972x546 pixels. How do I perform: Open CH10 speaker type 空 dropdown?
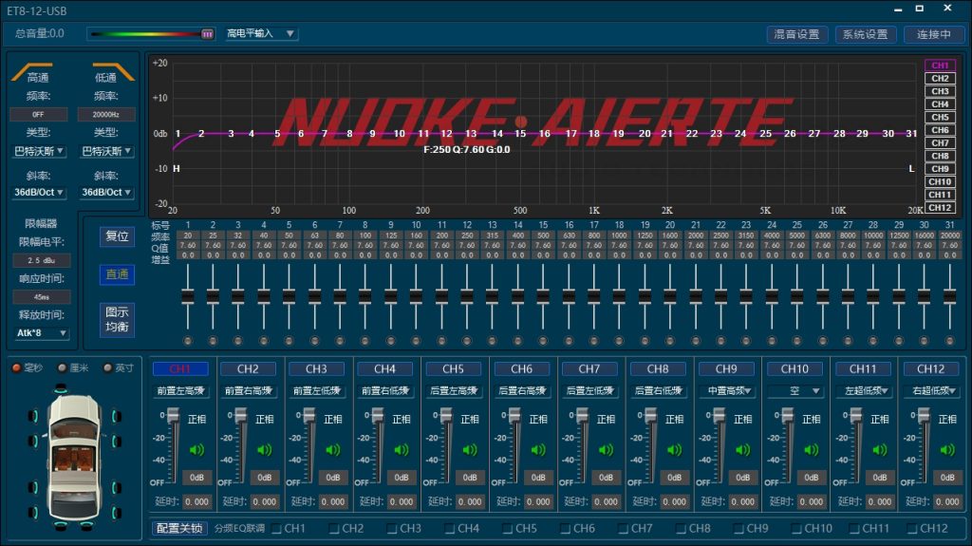794,391
